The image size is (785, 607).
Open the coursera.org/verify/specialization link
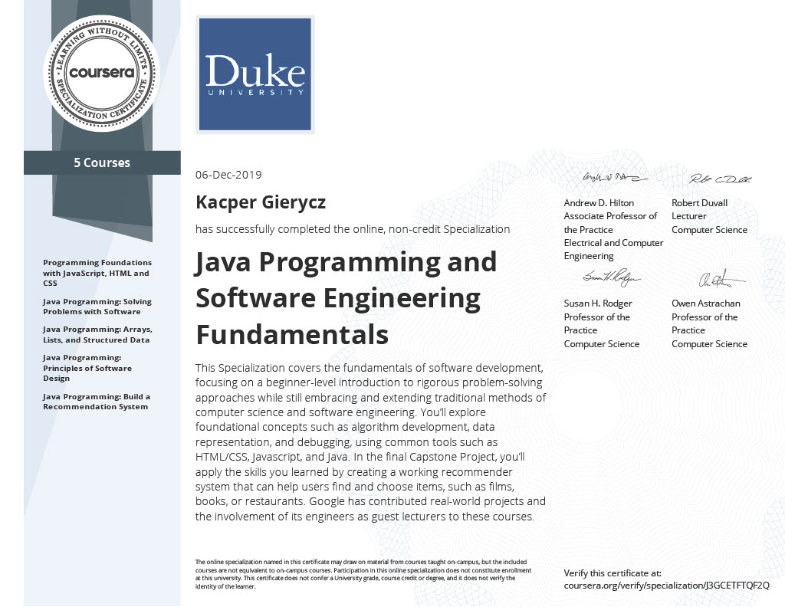(x=666, y=586)
